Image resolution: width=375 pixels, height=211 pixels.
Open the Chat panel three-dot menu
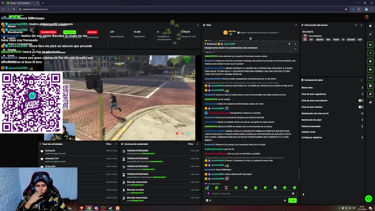(x=296, y=25)
